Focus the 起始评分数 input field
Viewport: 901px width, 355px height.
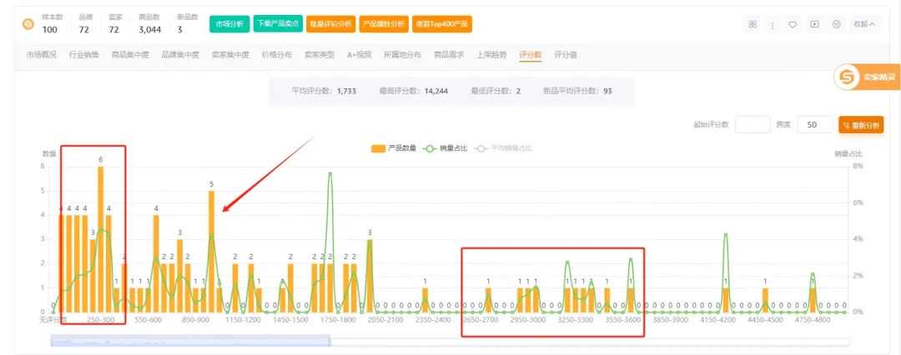click(x=753, y=125)
